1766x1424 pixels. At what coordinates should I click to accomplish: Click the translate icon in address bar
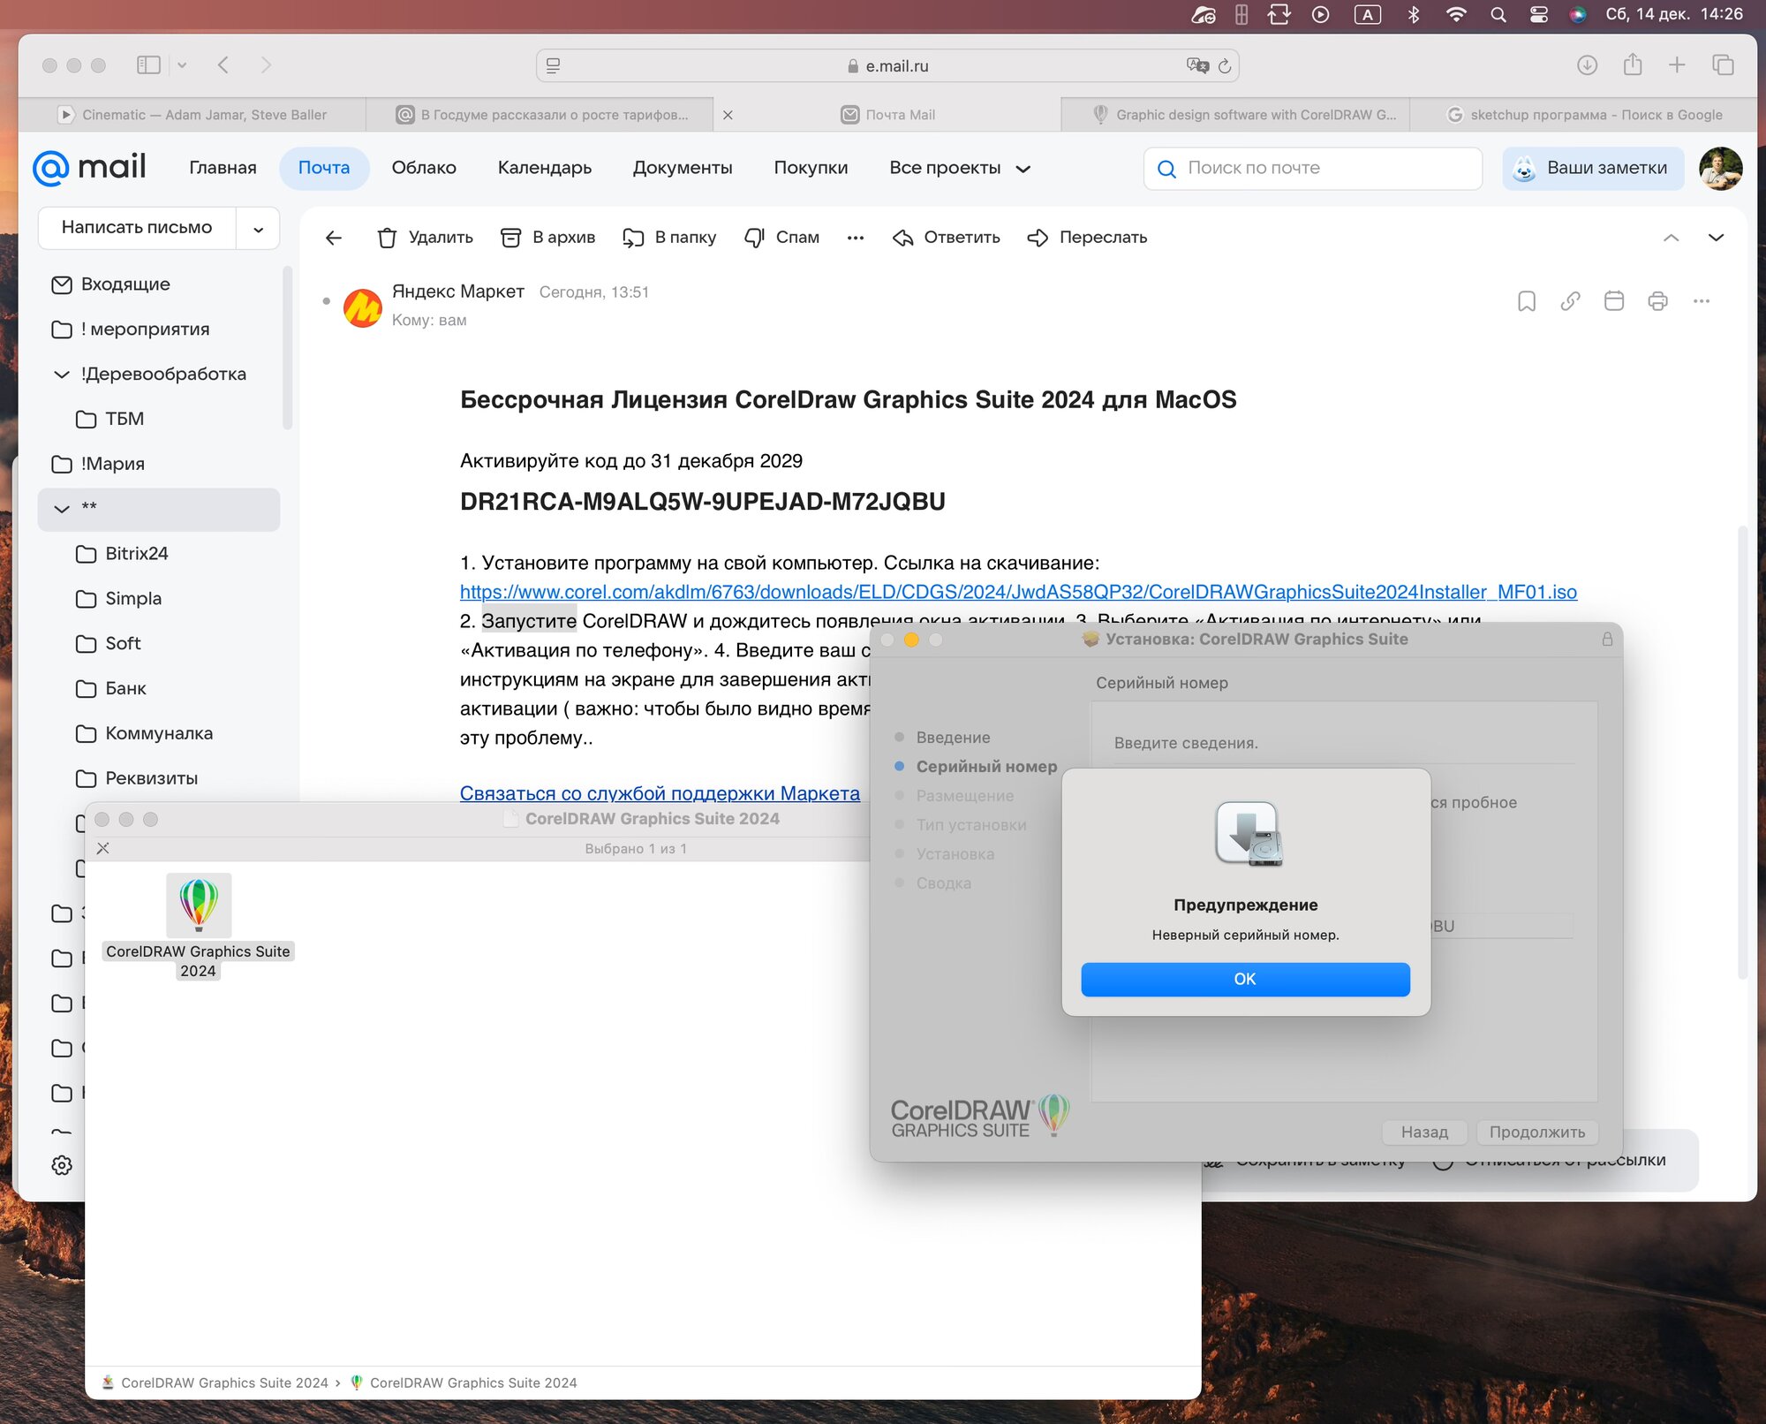pos(1197,65)
